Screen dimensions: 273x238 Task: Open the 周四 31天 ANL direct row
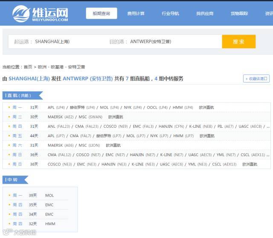(x=136, y=126)
